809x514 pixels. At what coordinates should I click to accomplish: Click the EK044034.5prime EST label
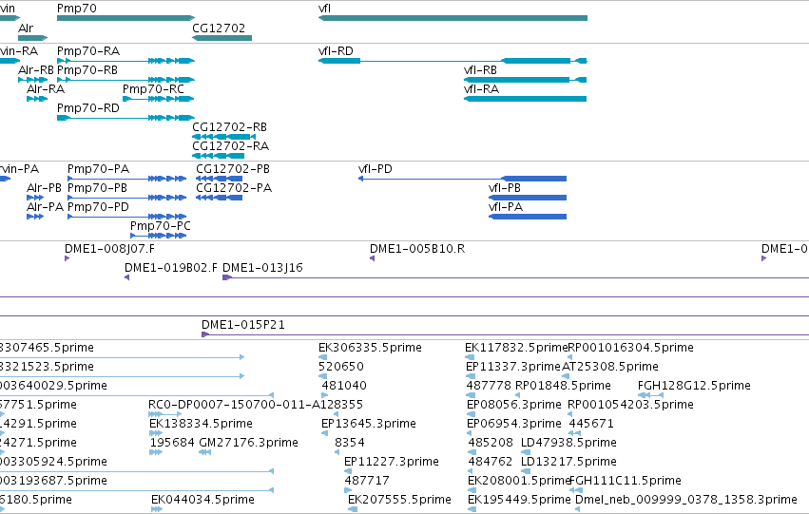(x=202, y=501)
